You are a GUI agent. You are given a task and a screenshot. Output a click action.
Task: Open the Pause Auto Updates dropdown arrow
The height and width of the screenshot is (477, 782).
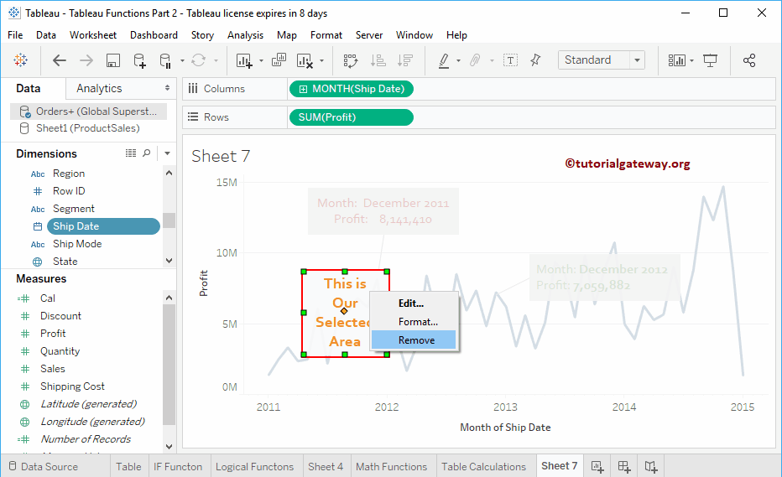click(x=182, y=61)
